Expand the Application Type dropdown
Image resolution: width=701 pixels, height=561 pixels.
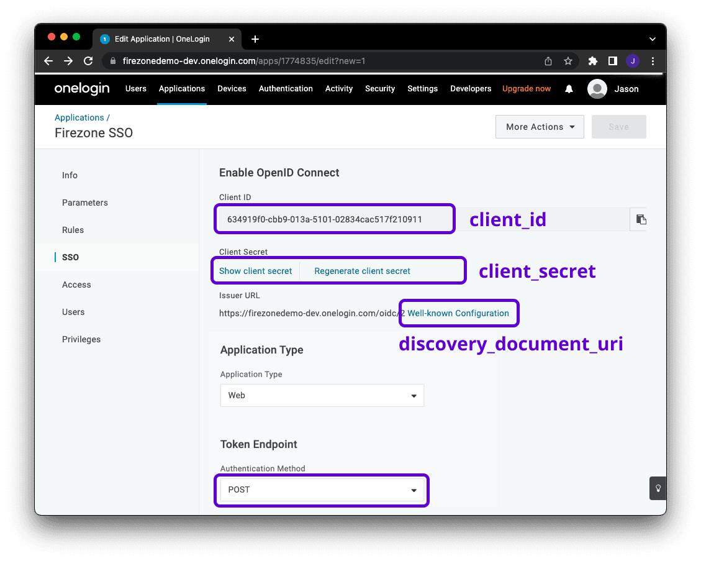click(322, 395)
